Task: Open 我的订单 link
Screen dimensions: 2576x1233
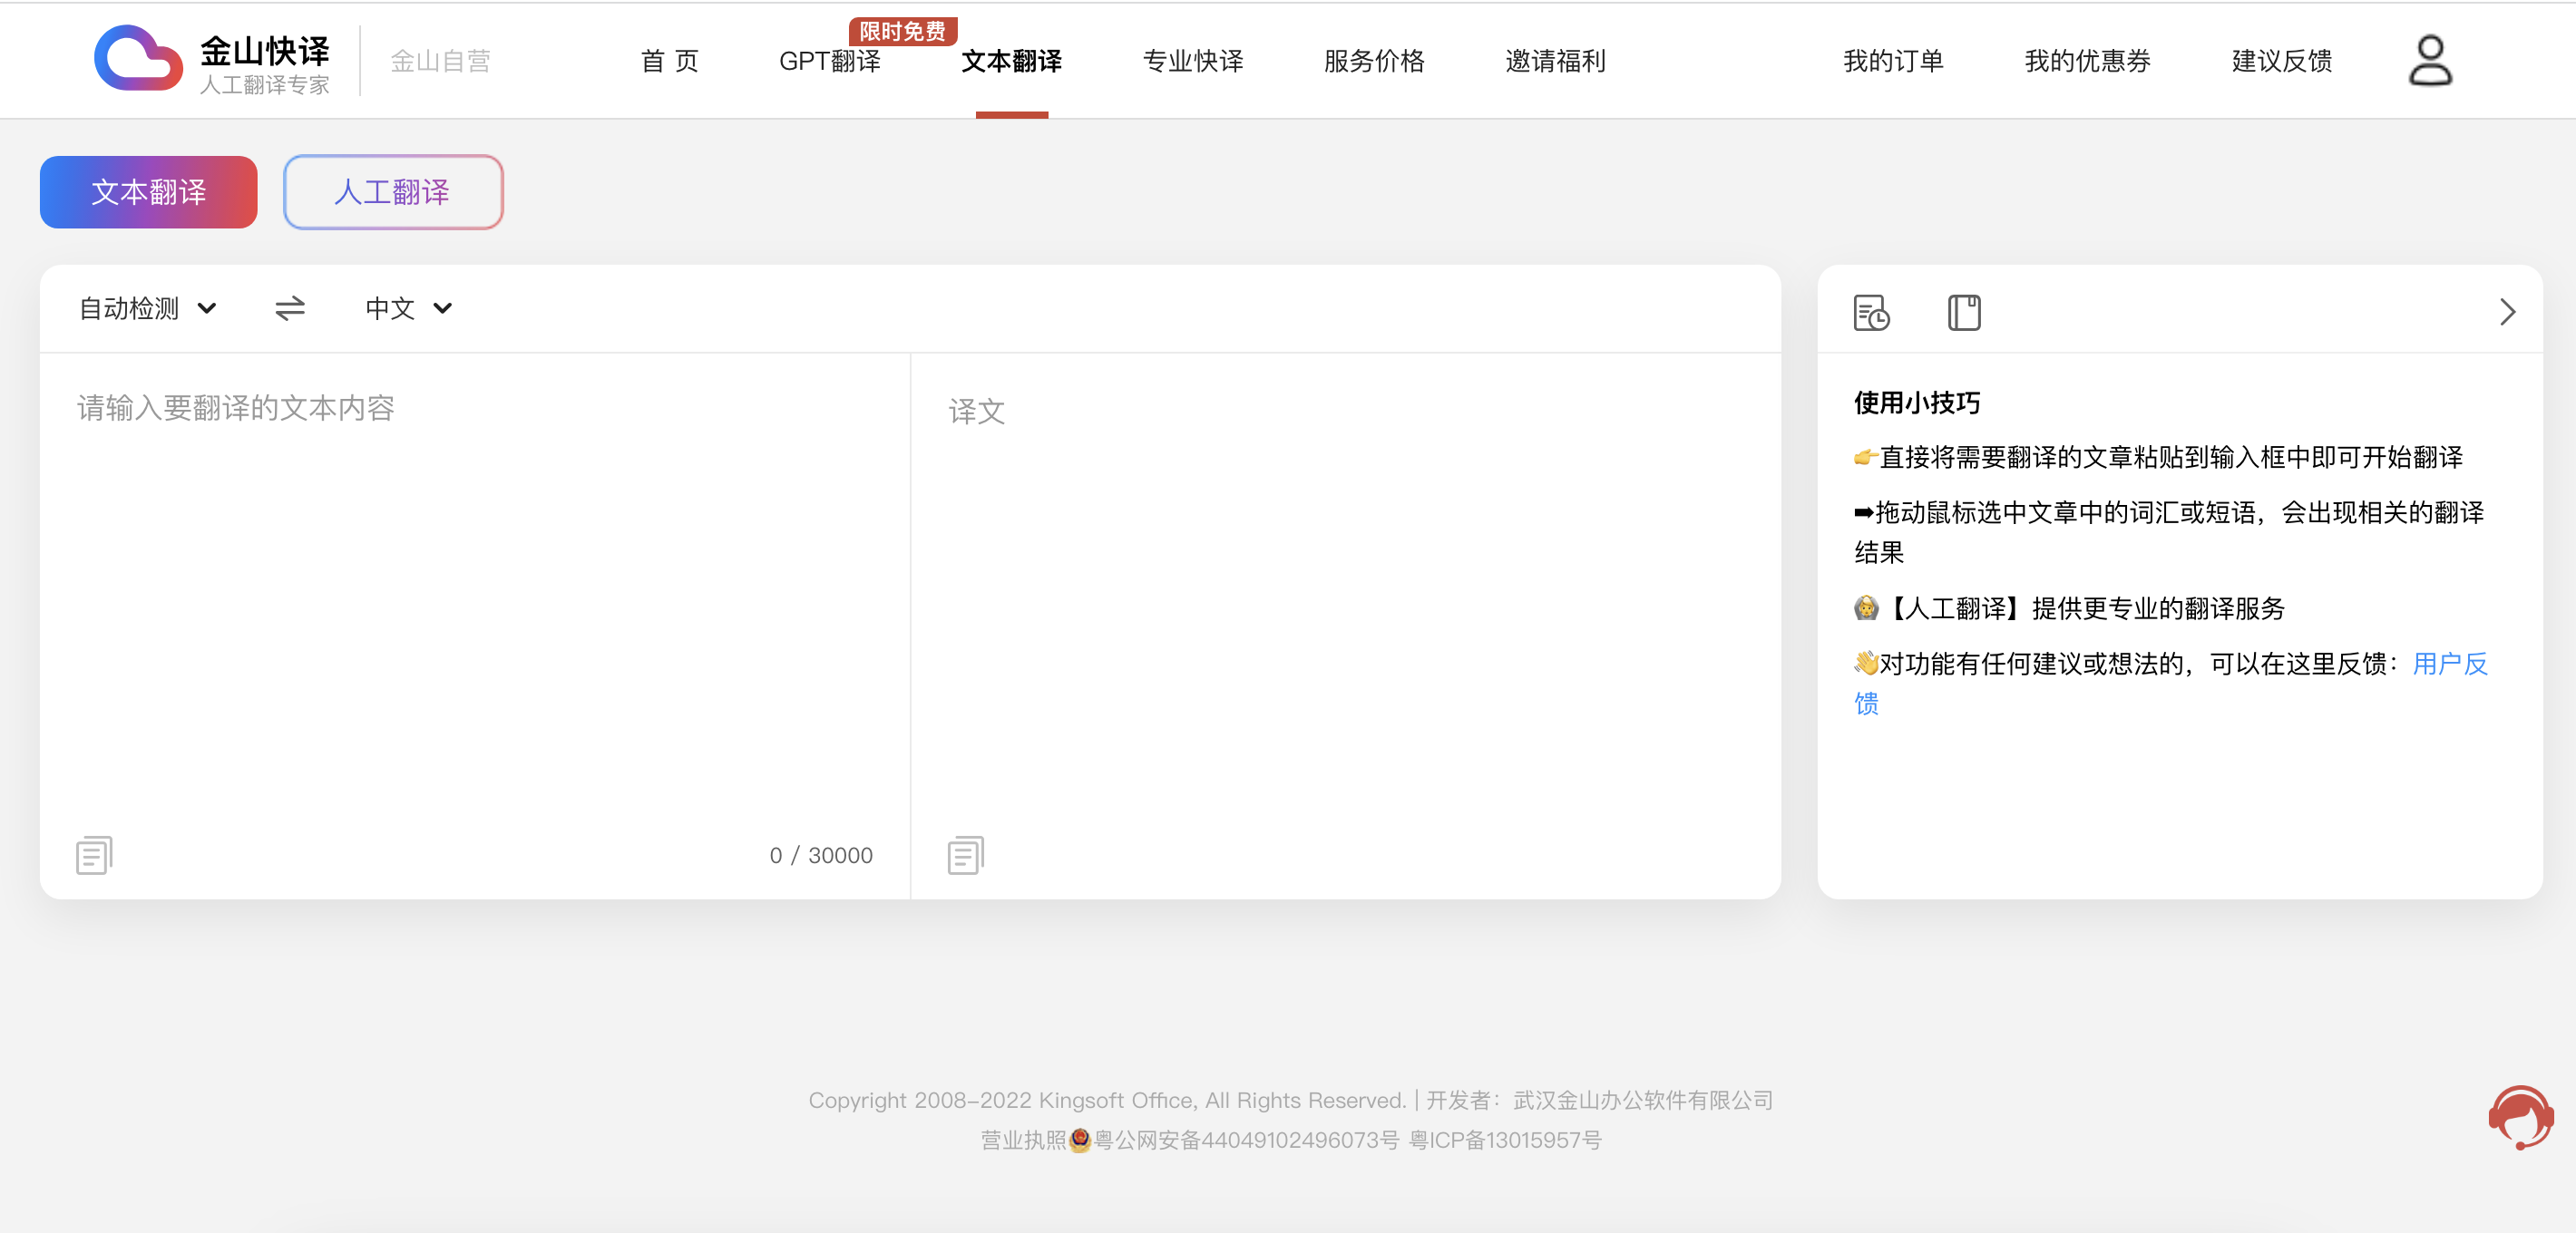Action: (1893, 61)
